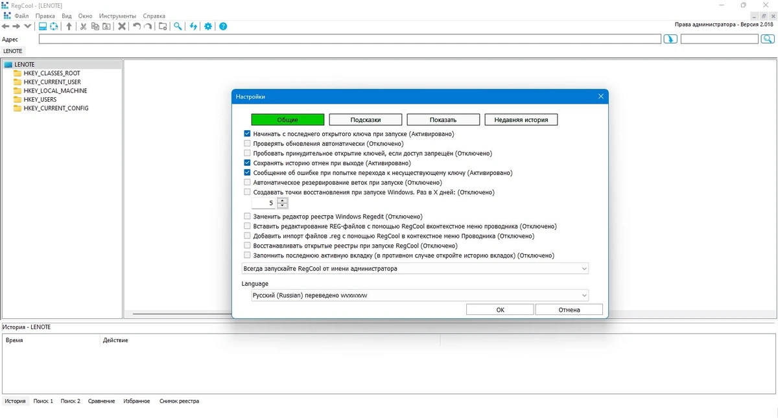Screen dimensions: 778x418
Task: Open the Правка menu
Action: pyautogui.click(x=45, y=16)
